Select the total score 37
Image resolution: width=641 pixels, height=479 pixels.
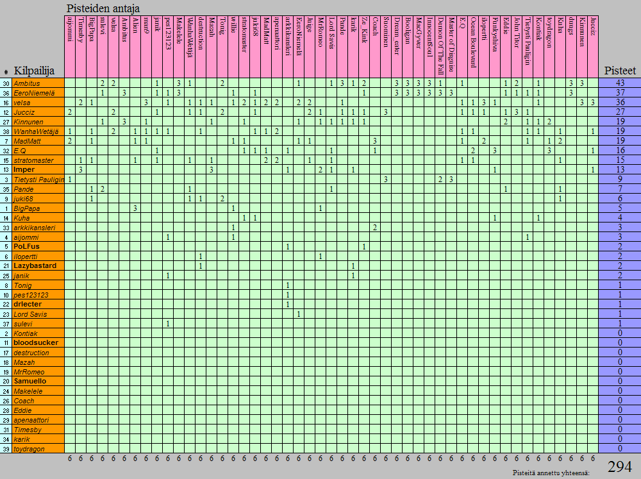[620, 93]
